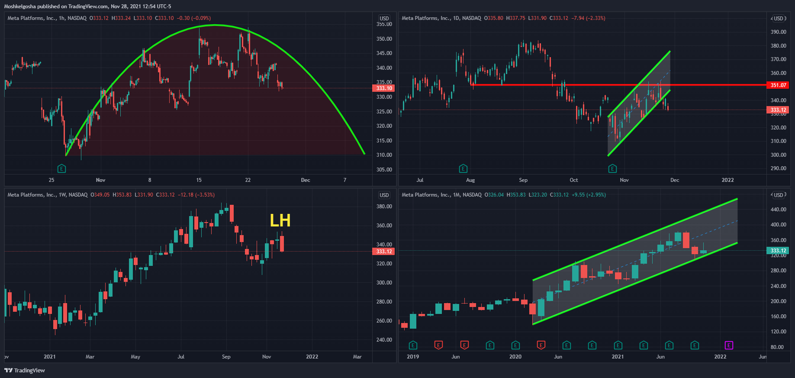Click the O335.80 open value on daily chart
Screen dimensions: 795x378
click(493, 18)
